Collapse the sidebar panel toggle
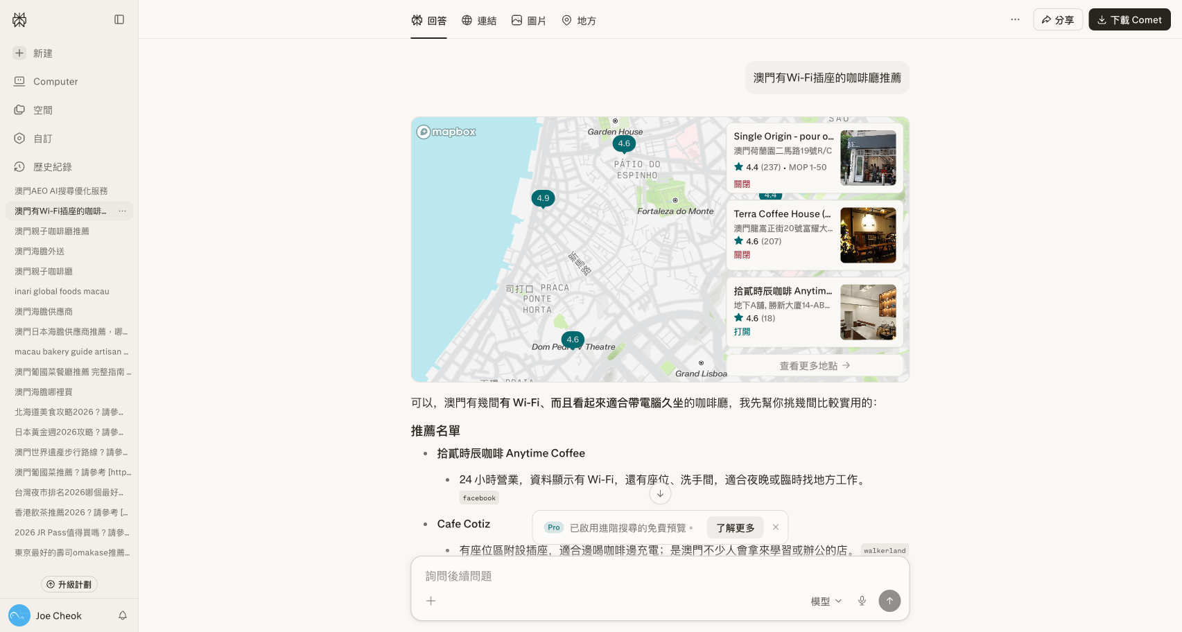 pos(119,19)
